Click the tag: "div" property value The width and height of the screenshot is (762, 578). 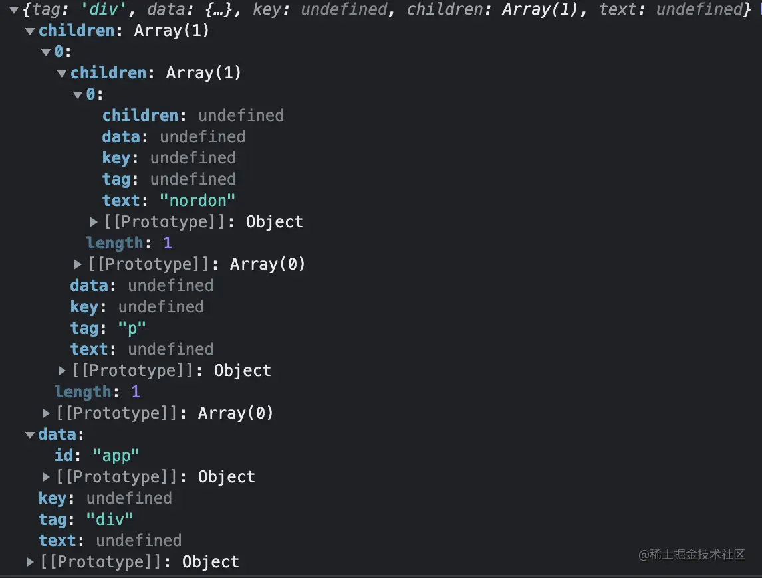click(x=110, y=520)
